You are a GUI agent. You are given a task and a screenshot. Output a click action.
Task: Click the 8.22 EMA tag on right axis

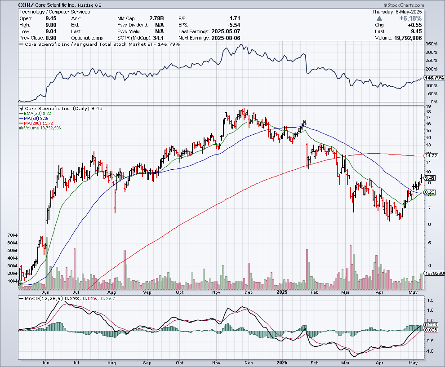[x=430, y=192]
